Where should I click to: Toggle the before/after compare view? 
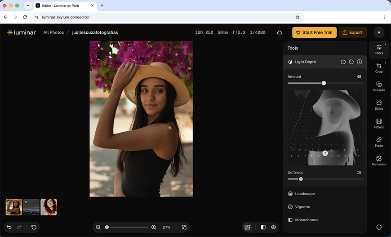[263, 227]
